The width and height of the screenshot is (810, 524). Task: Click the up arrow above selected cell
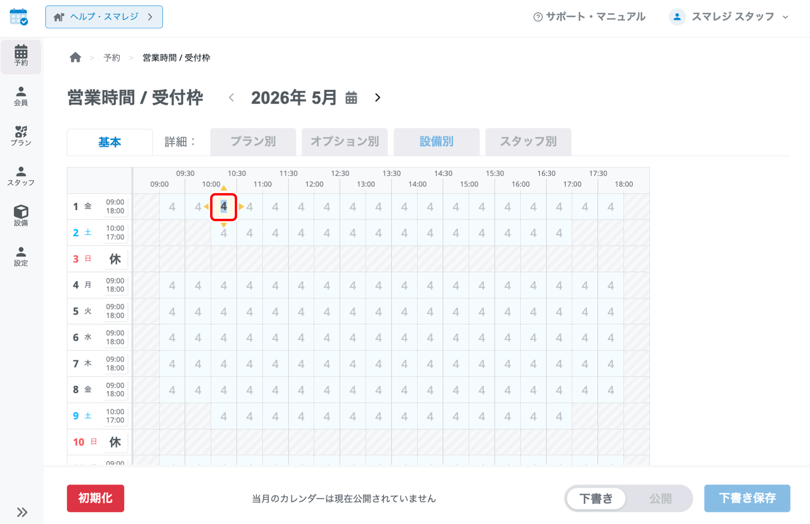tap(224, 188)
